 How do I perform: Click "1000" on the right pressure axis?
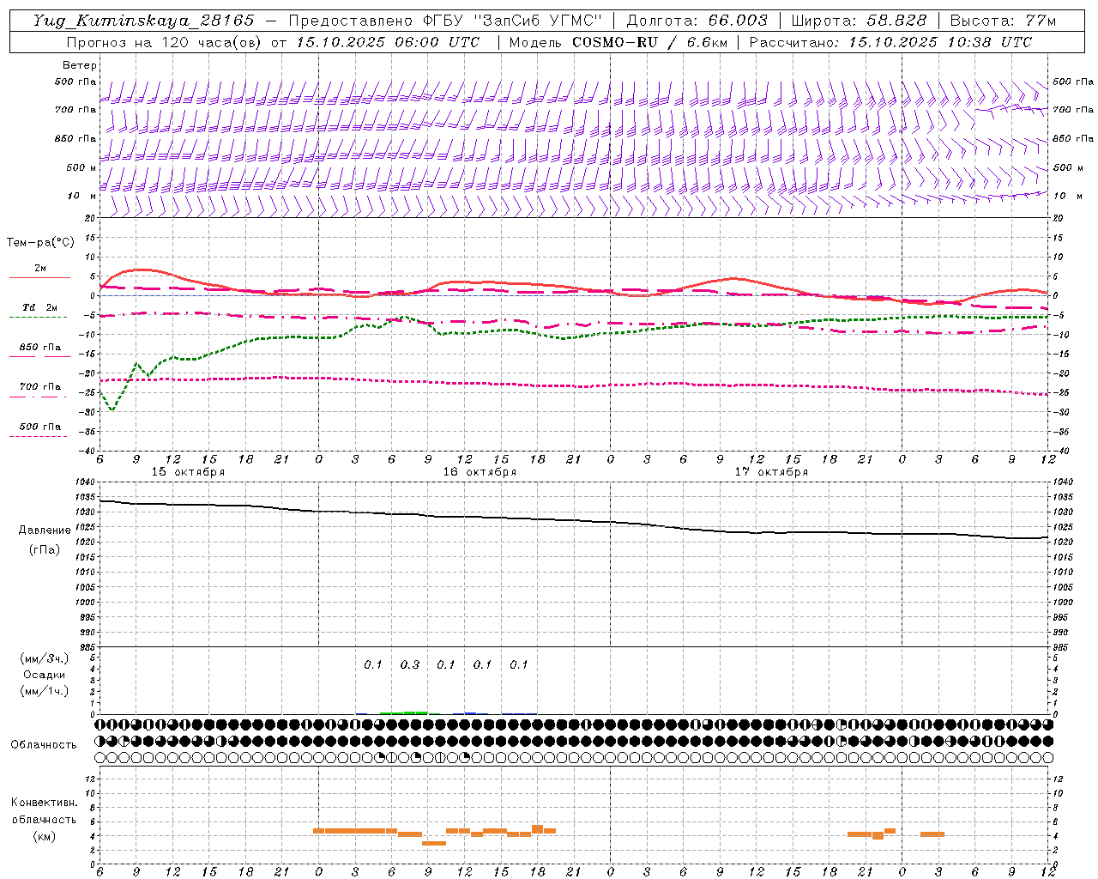(1062, 603)
